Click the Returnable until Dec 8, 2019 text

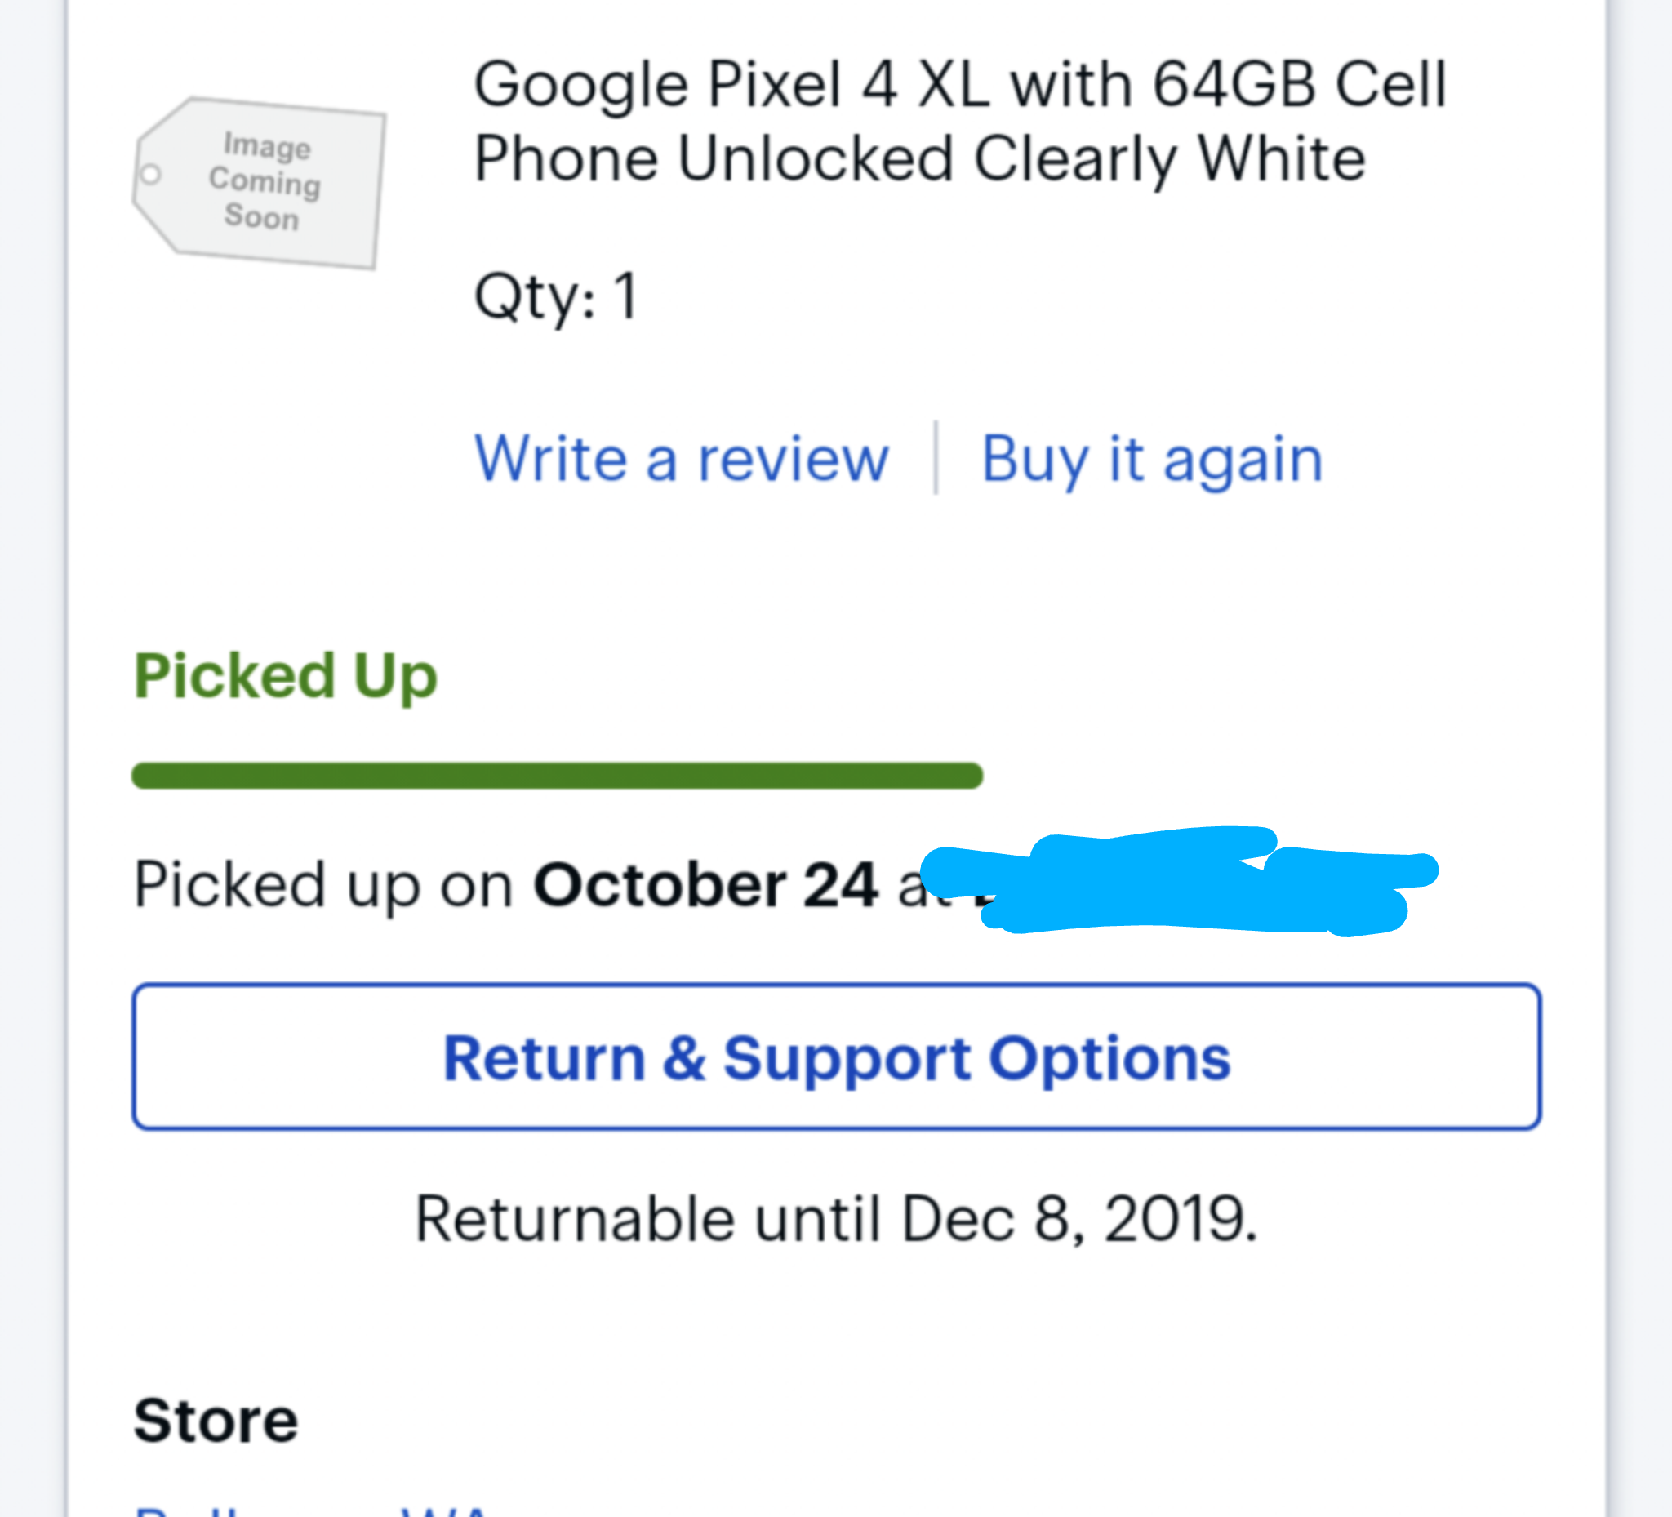pyautogui.click(x=836, y=1219)
